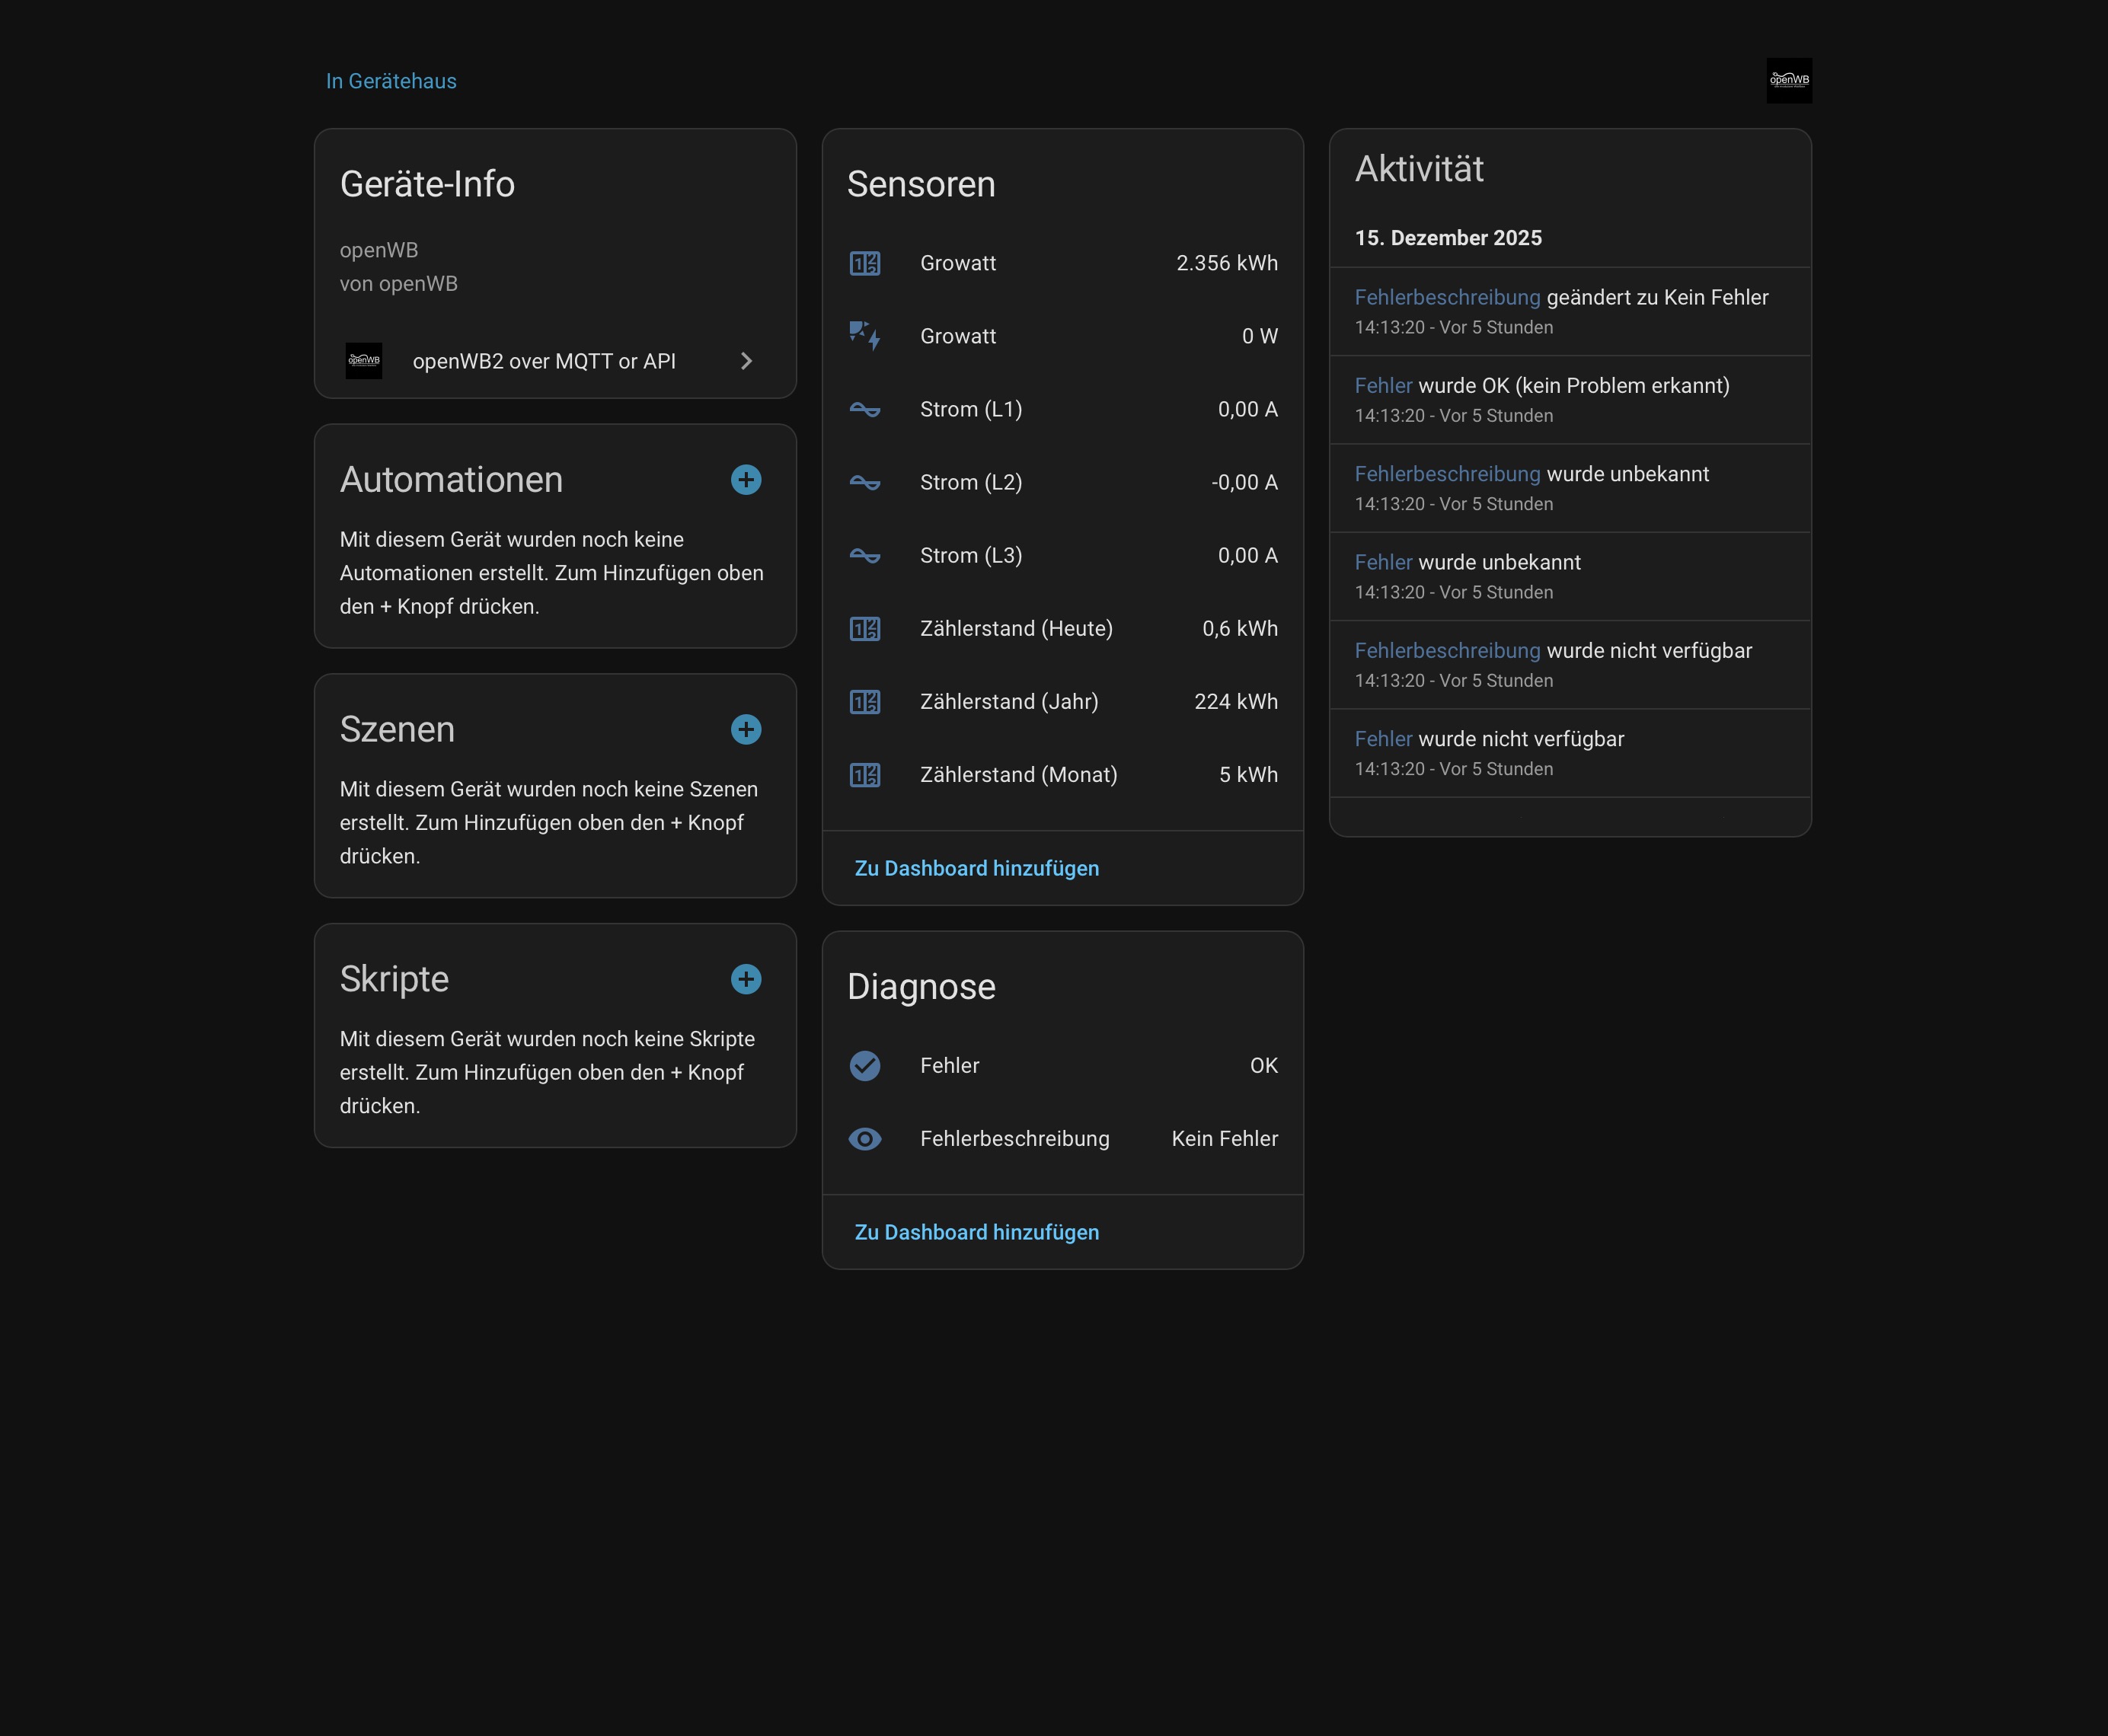Click the plus icon in Skripte card
2108x1736 pixels.
click(x=745, y=979)
